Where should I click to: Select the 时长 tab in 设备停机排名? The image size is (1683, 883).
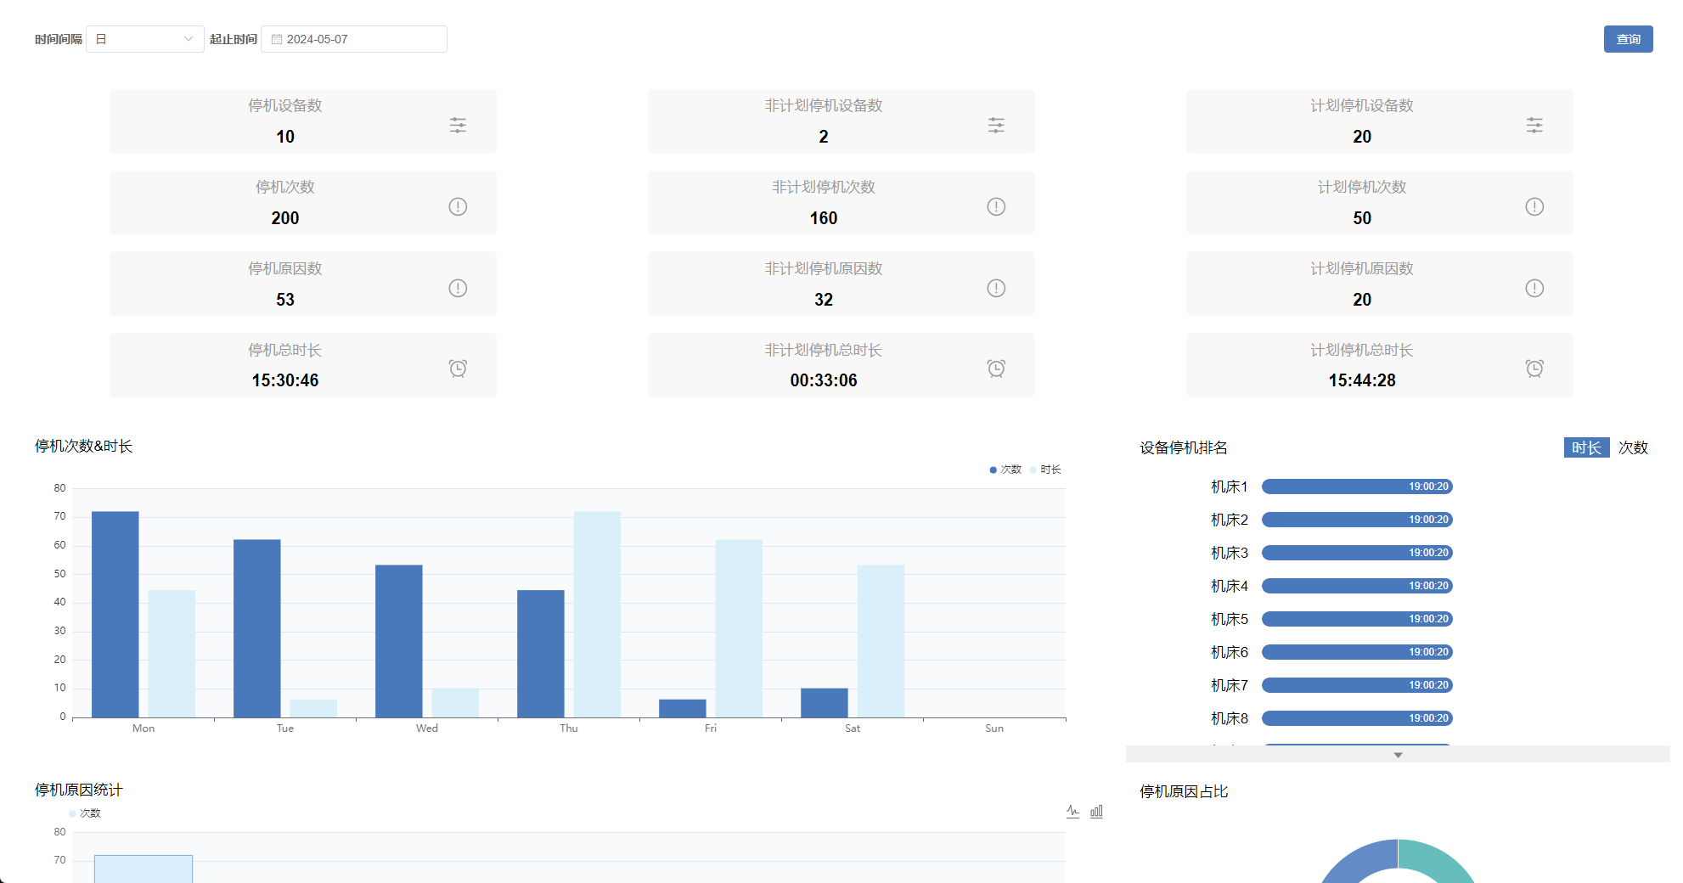[x=1586, y=447]
